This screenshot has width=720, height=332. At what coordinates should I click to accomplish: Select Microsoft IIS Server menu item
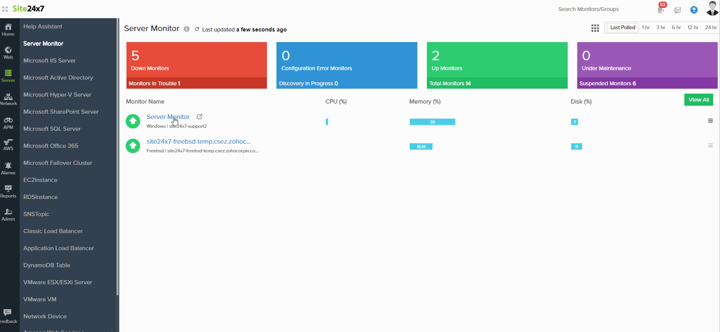(x=50, y=61)
